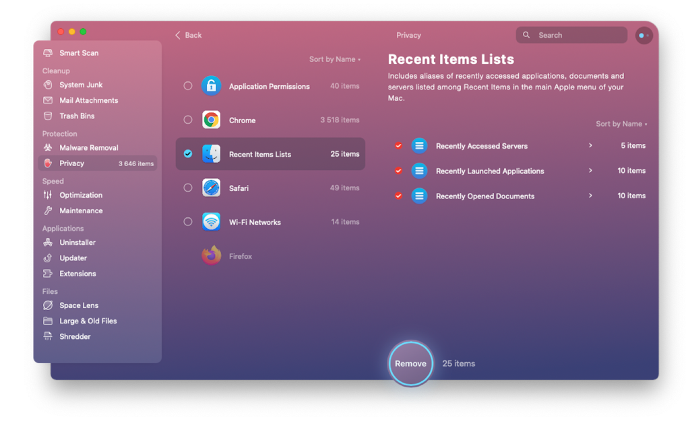Click the Remove button
Screen dimensions: 690x421
(410, 363)
